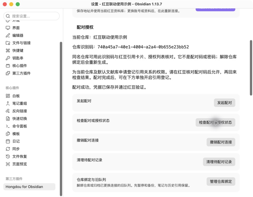This screenshot has width=253, height=197.
Task: Click the 撤销配对连接 button
Action: 221,142
